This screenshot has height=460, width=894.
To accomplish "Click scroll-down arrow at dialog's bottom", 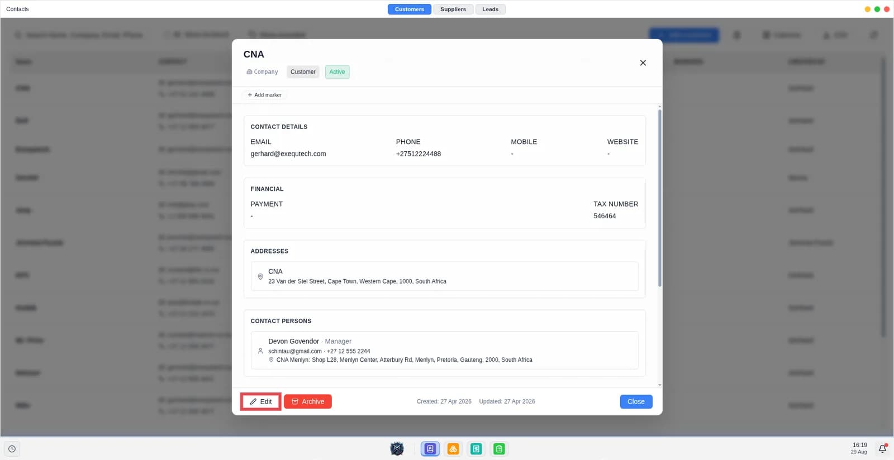I will [660, 385].
